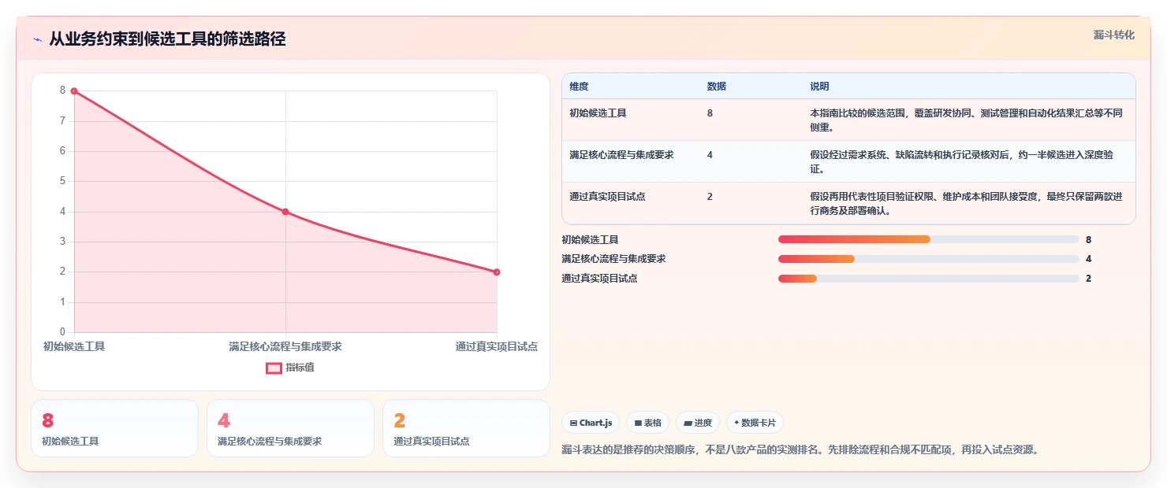This screenshot has height=488, width=1167.
Task: Select the Chart.js chip
Action: pos(591,423)
